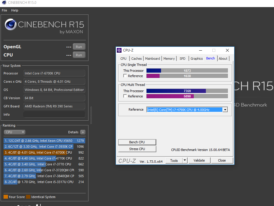Click the Close button in CPU-Z footer
The width and height of the screenshot is (274, 206).
222,160
